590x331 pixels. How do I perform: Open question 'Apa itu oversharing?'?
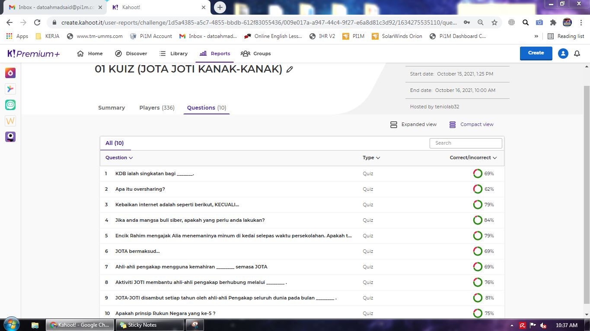tap(140, 189)
